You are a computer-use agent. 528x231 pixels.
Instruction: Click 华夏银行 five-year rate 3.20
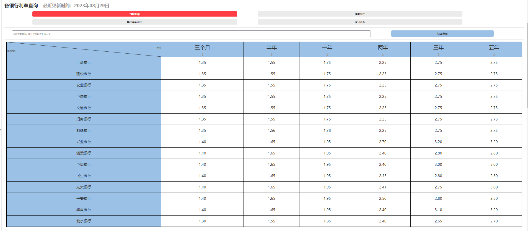494,210
